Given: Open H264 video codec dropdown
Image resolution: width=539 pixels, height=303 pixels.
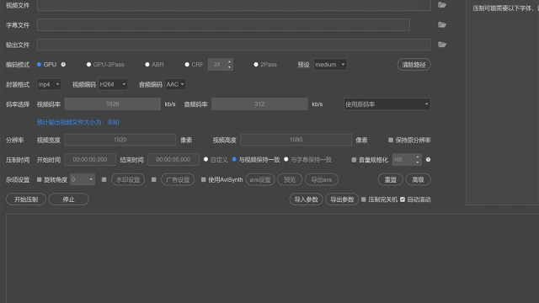Looking at the screenshot, I should point(113,84).
